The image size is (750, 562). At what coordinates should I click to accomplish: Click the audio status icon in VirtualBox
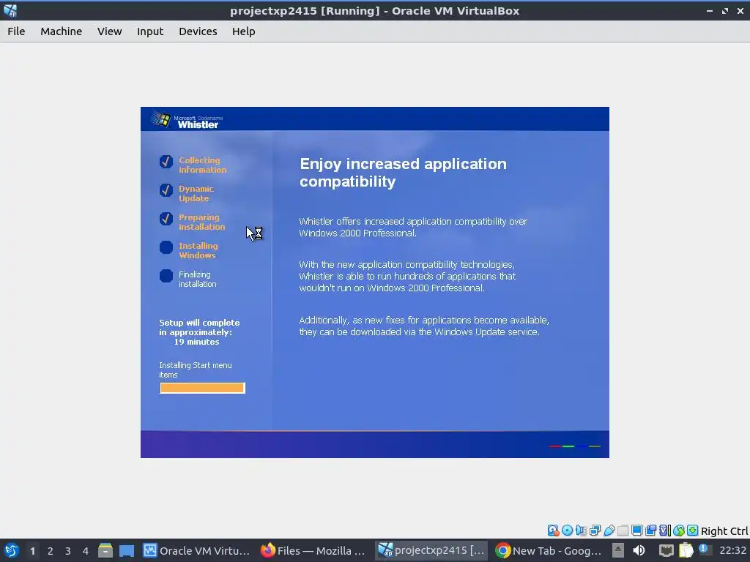[x=581, y=530]
